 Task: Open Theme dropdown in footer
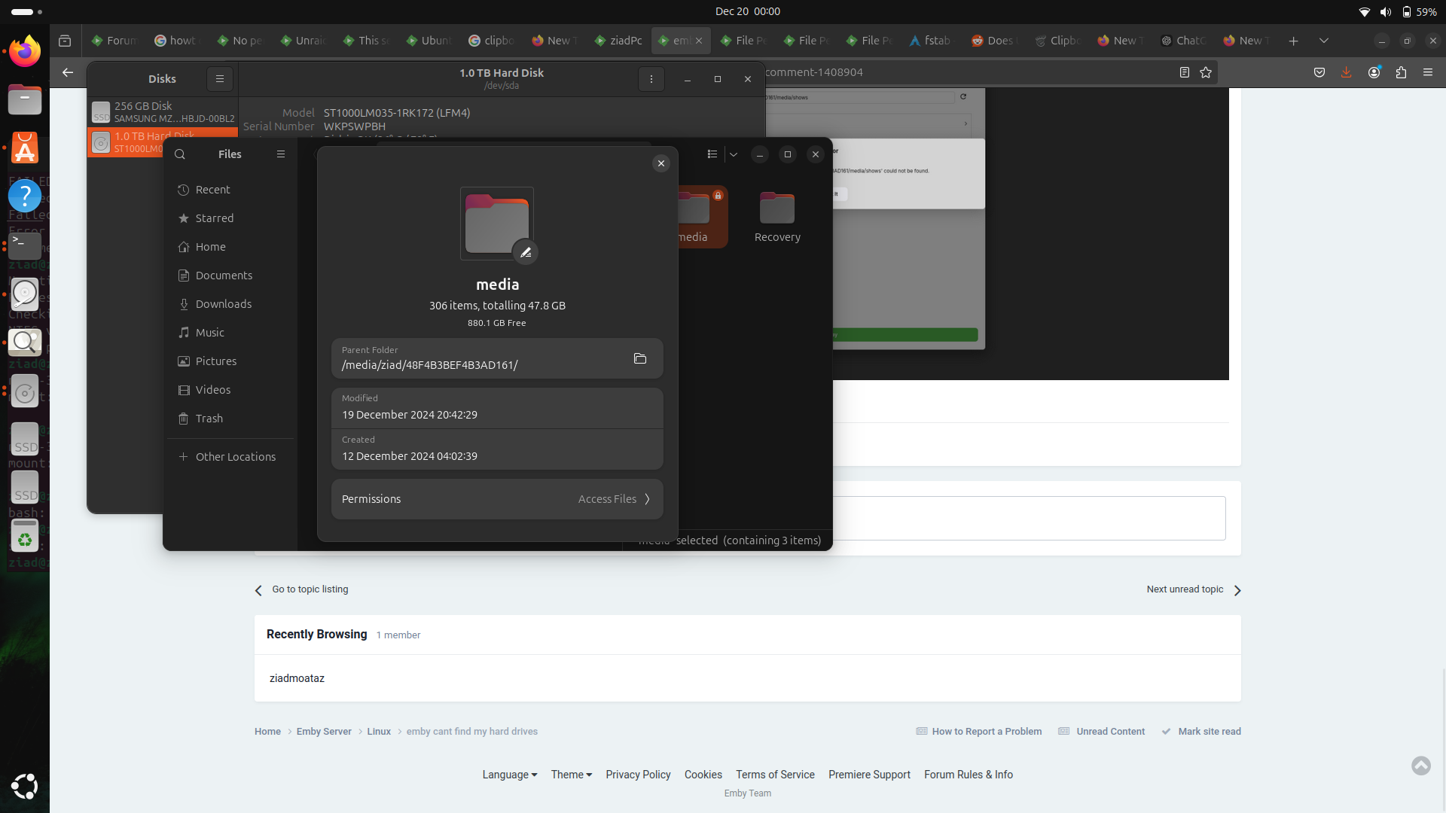571,775
